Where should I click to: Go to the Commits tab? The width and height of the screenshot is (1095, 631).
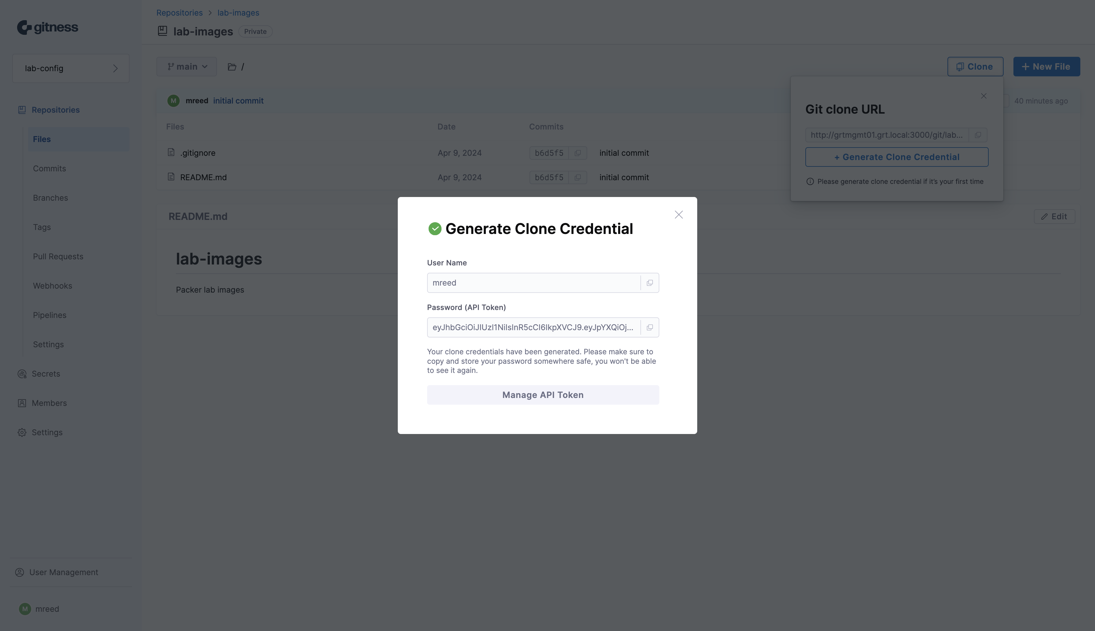click(x=49, y=169)
